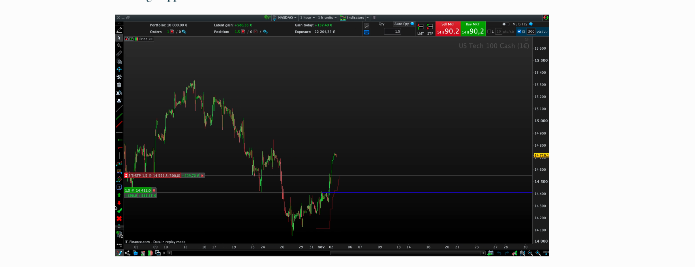
Task: Expand the left toolbar down chevron
Action: tap(119, 228)
